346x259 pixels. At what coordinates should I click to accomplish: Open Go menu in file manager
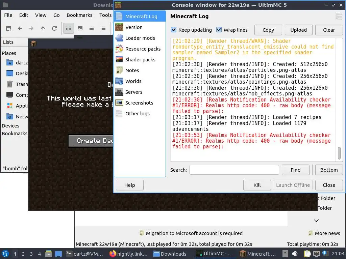[x=56, y=15]
